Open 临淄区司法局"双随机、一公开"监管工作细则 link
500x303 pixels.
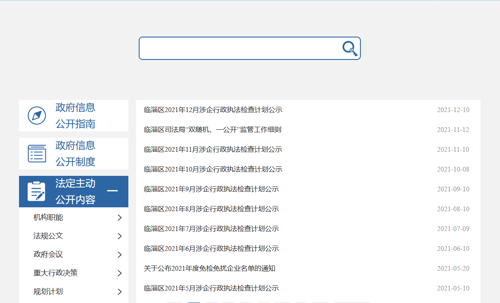(213, 130)
